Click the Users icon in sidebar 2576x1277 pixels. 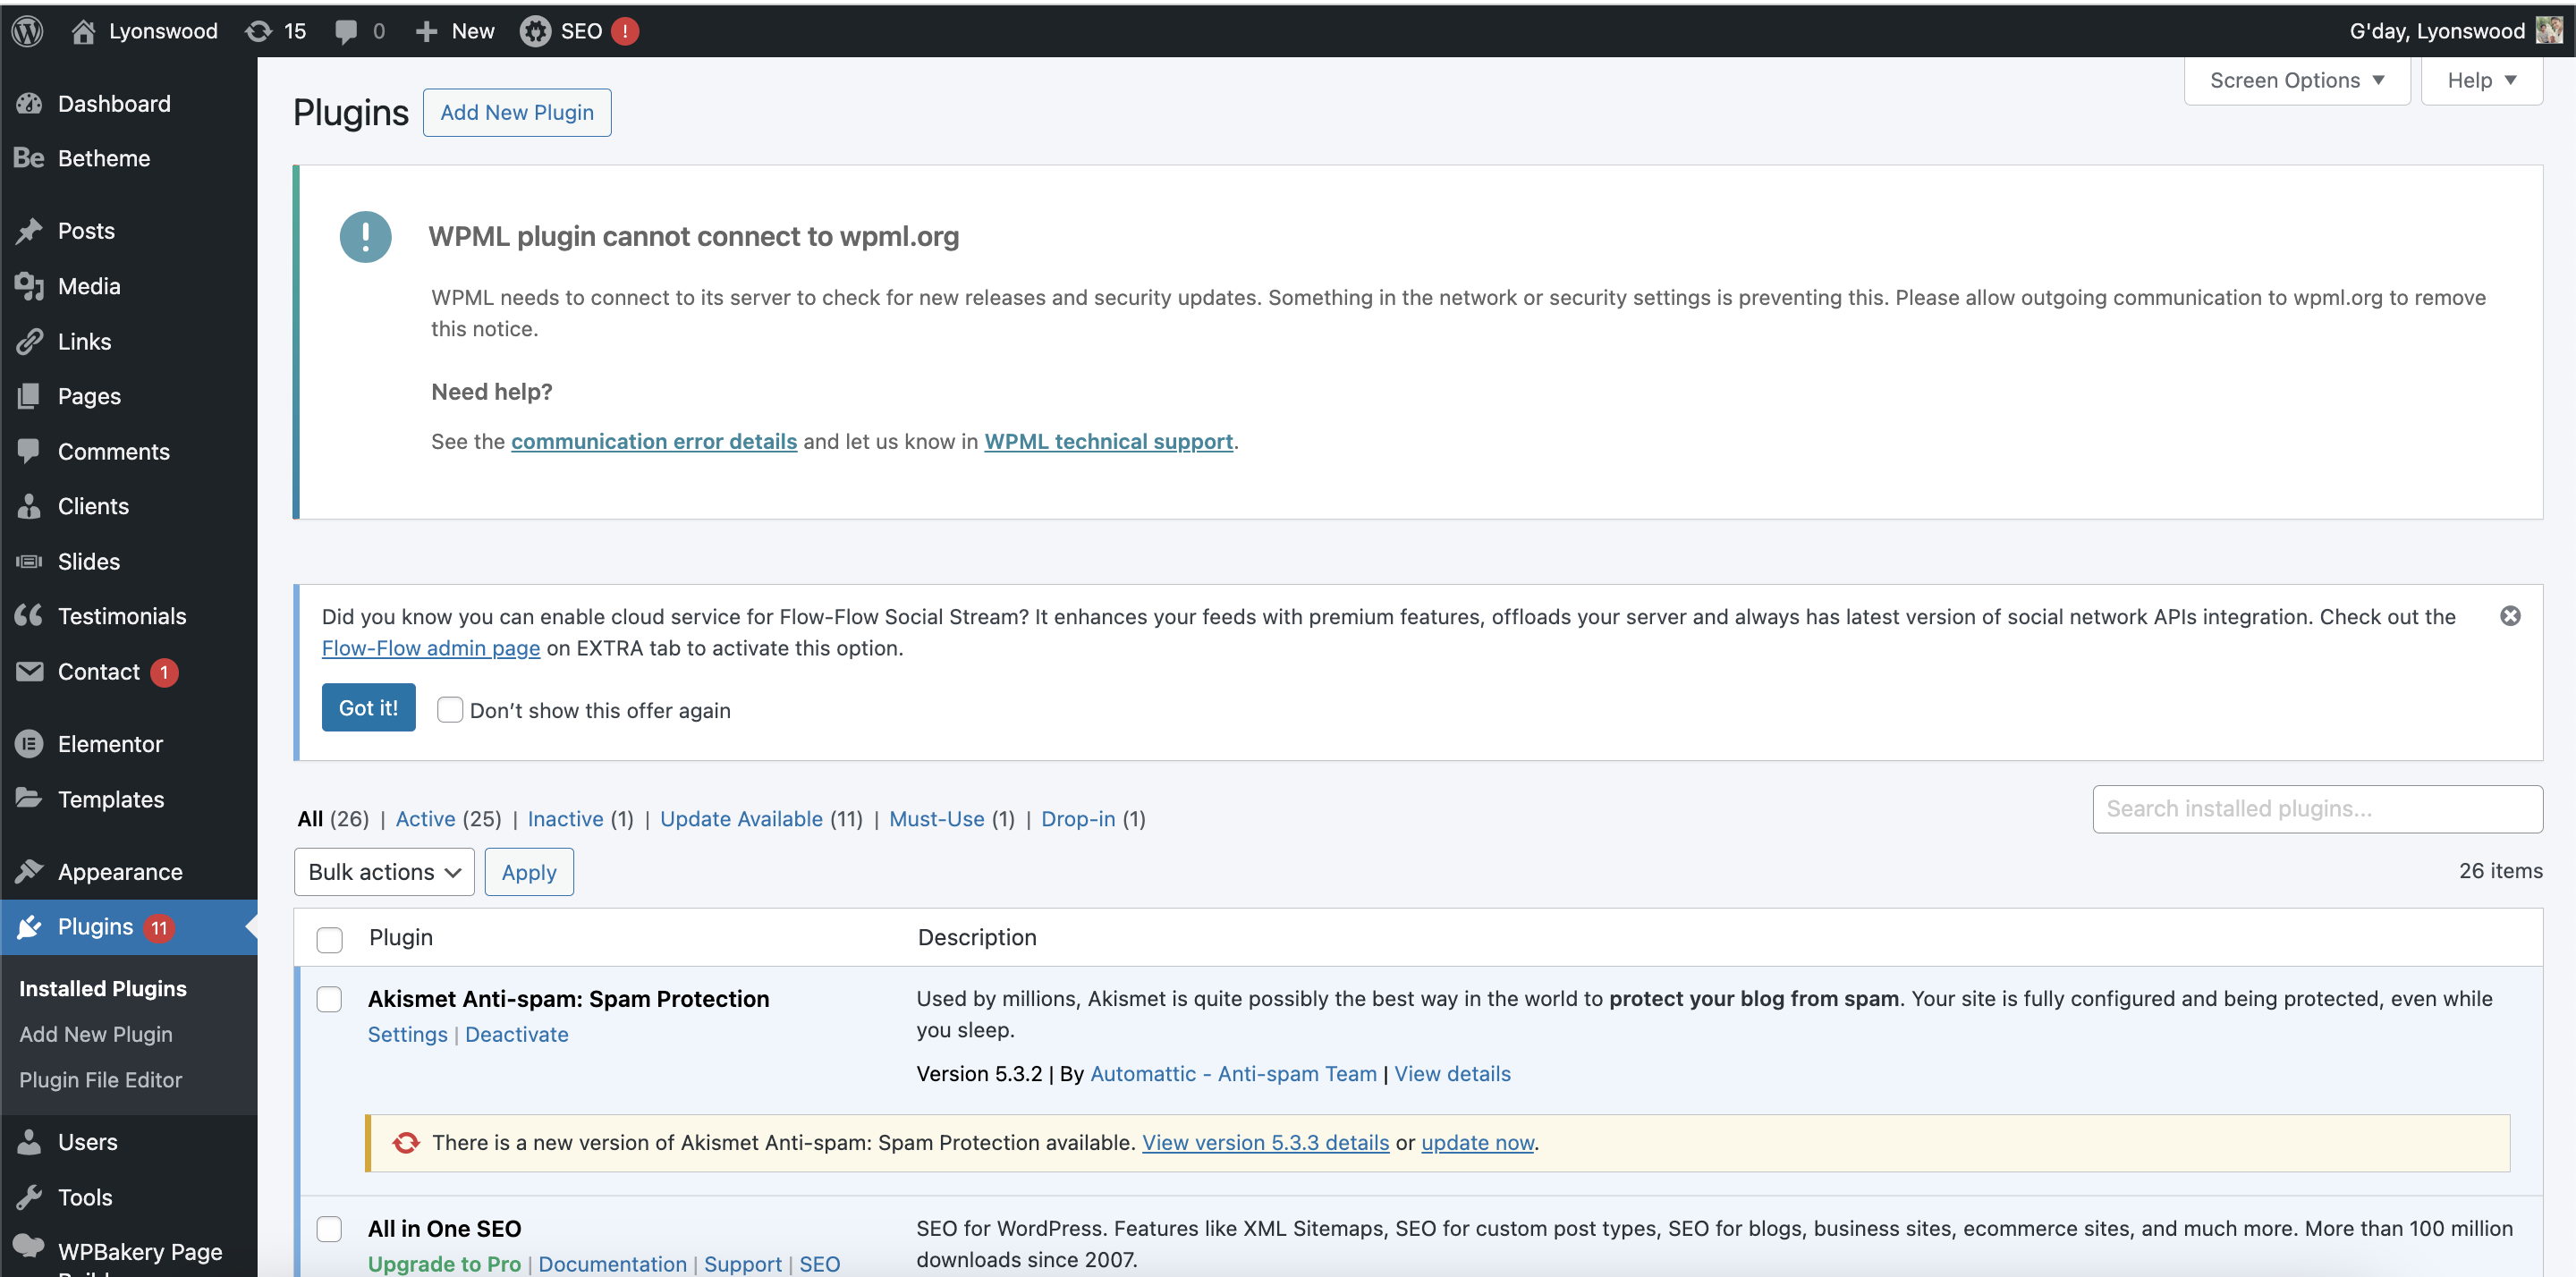pos(29,1142)
